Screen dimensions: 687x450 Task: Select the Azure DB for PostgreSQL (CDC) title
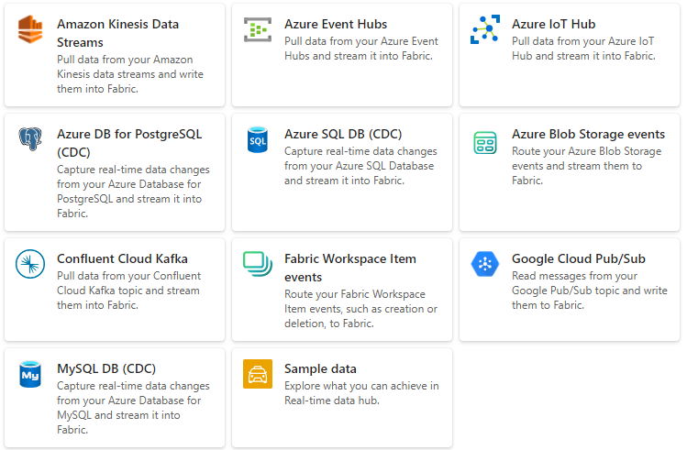[129, 143]
